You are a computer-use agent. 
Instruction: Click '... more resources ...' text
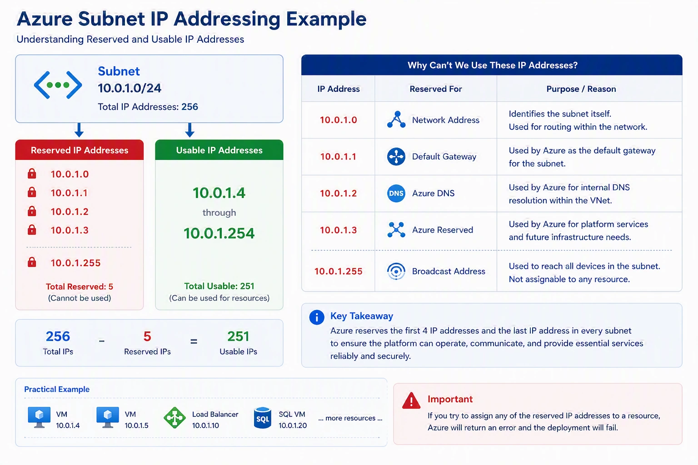tap(350, 418)
